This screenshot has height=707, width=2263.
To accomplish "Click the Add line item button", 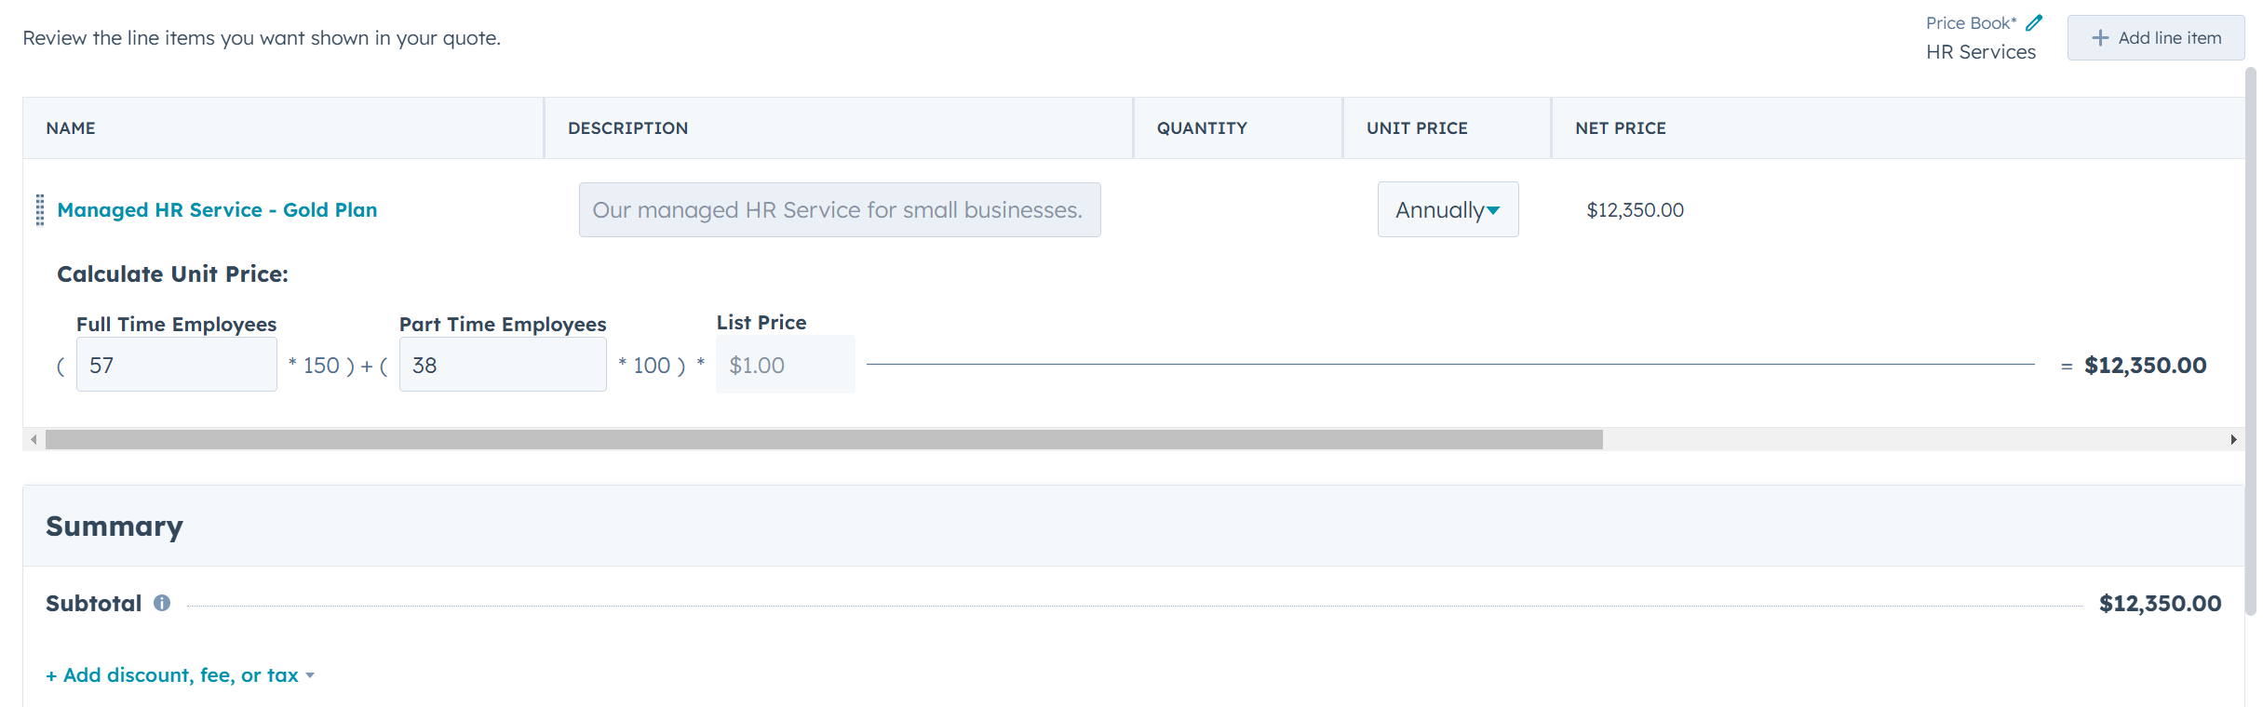I will point(2156,37).
